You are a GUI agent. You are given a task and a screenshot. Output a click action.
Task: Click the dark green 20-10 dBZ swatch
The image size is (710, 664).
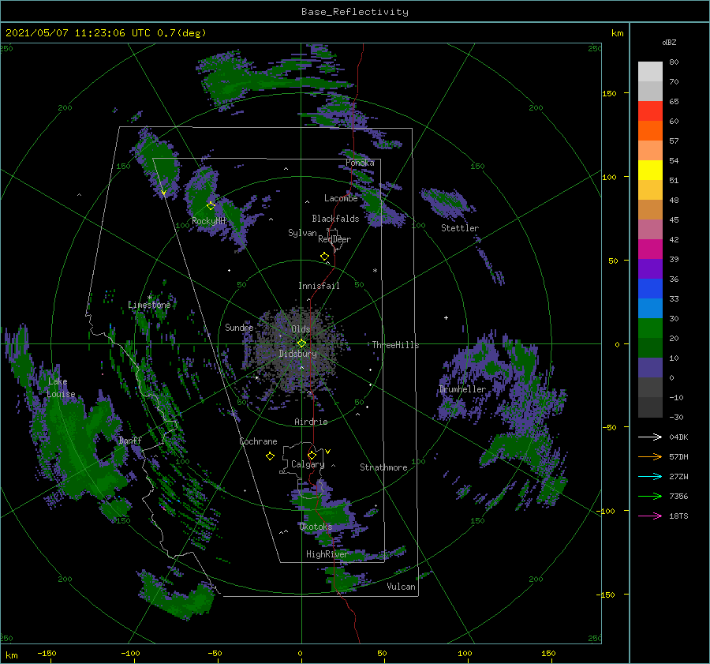[x=650, y=348]
